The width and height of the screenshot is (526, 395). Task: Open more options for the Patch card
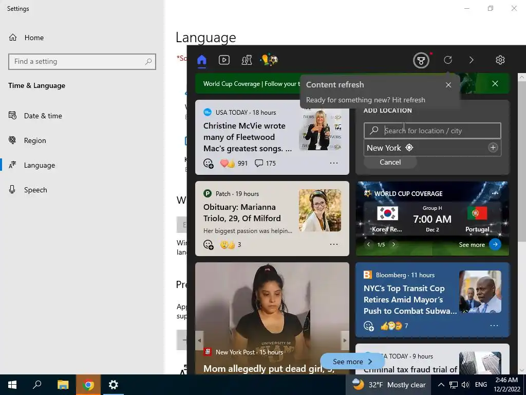[334, 244]
